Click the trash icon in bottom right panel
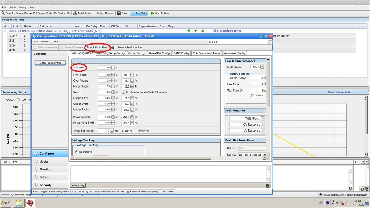This screenshot has height=208, width=370. (x=367, y=188)
